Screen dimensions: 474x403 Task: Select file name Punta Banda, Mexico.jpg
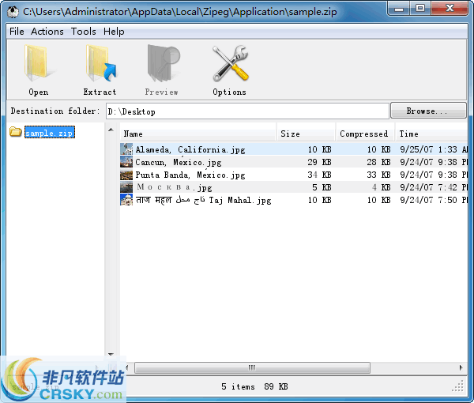(190, 175)
